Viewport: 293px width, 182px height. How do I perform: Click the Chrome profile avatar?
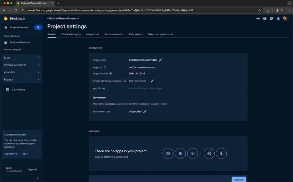tap(283, 11)
